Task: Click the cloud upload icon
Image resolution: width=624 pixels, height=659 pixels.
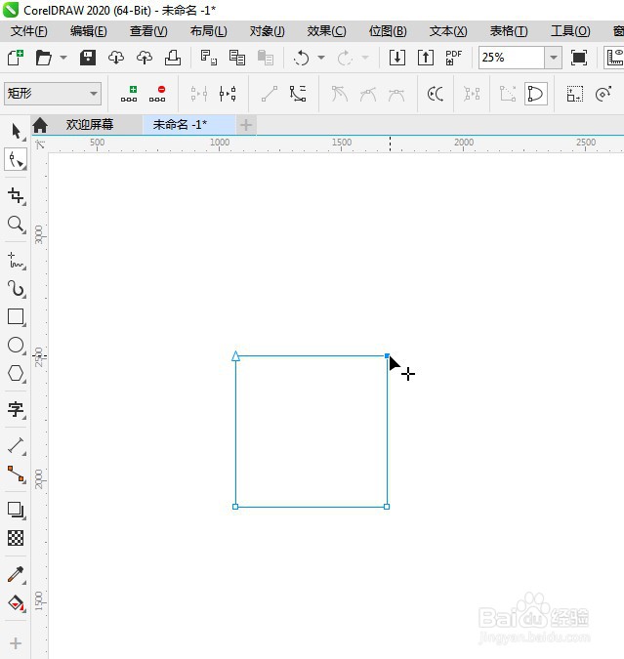Action: tap(145, 58)
